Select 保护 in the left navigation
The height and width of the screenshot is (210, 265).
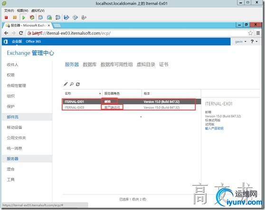(10, 107)
